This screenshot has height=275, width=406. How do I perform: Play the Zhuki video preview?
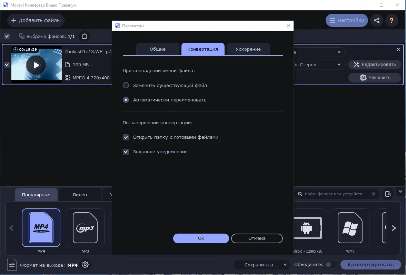[36, 65]
